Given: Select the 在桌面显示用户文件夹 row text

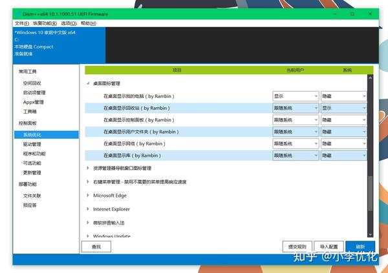Looking at the screenshot, I should pos(141,132).
